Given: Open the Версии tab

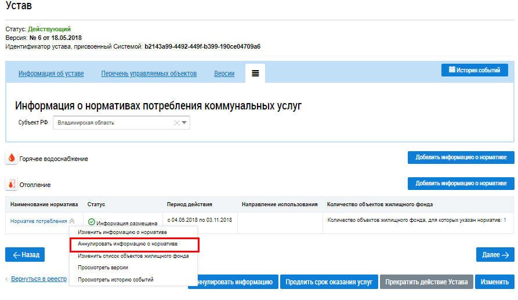Looking at the screenshot, I should pos(224,74).
